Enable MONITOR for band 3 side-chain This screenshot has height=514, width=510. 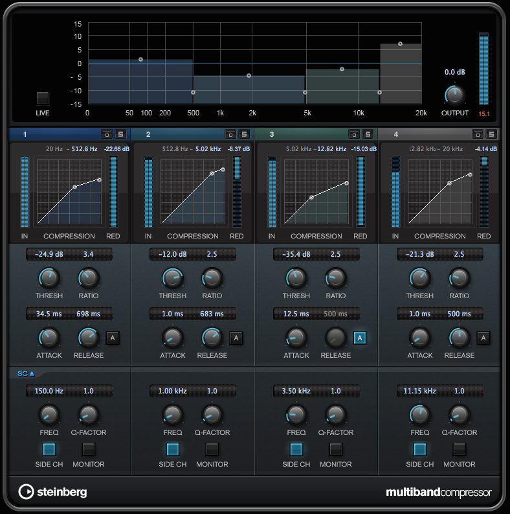click(x=335, y=449)
